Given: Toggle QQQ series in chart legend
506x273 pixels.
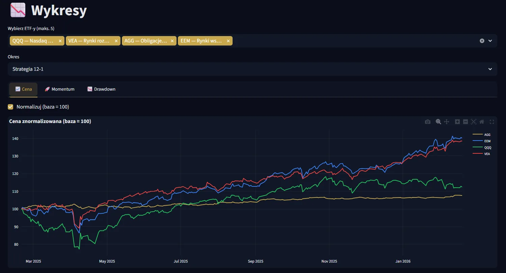Looking at the screenshot, I should 481,148.
